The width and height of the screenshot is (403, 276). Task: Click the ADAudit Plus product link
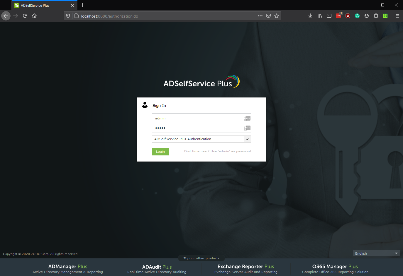(157, 267)
